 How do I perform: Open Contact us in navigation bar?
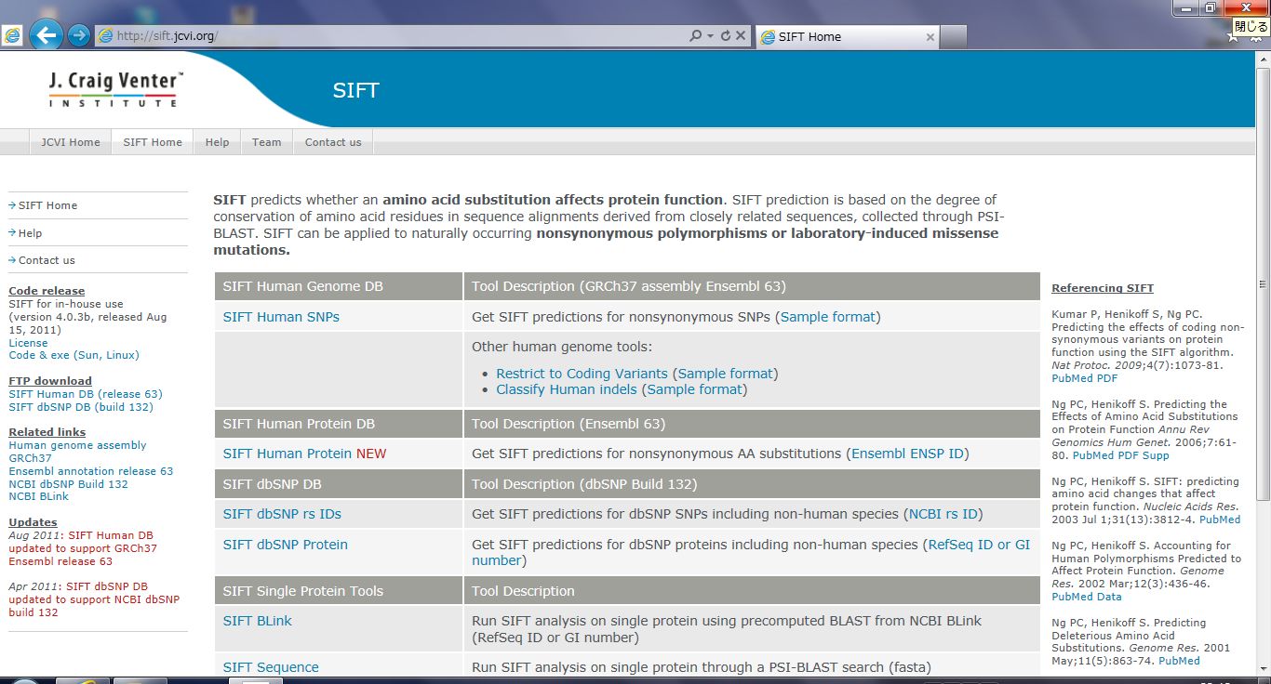[333, 142]
